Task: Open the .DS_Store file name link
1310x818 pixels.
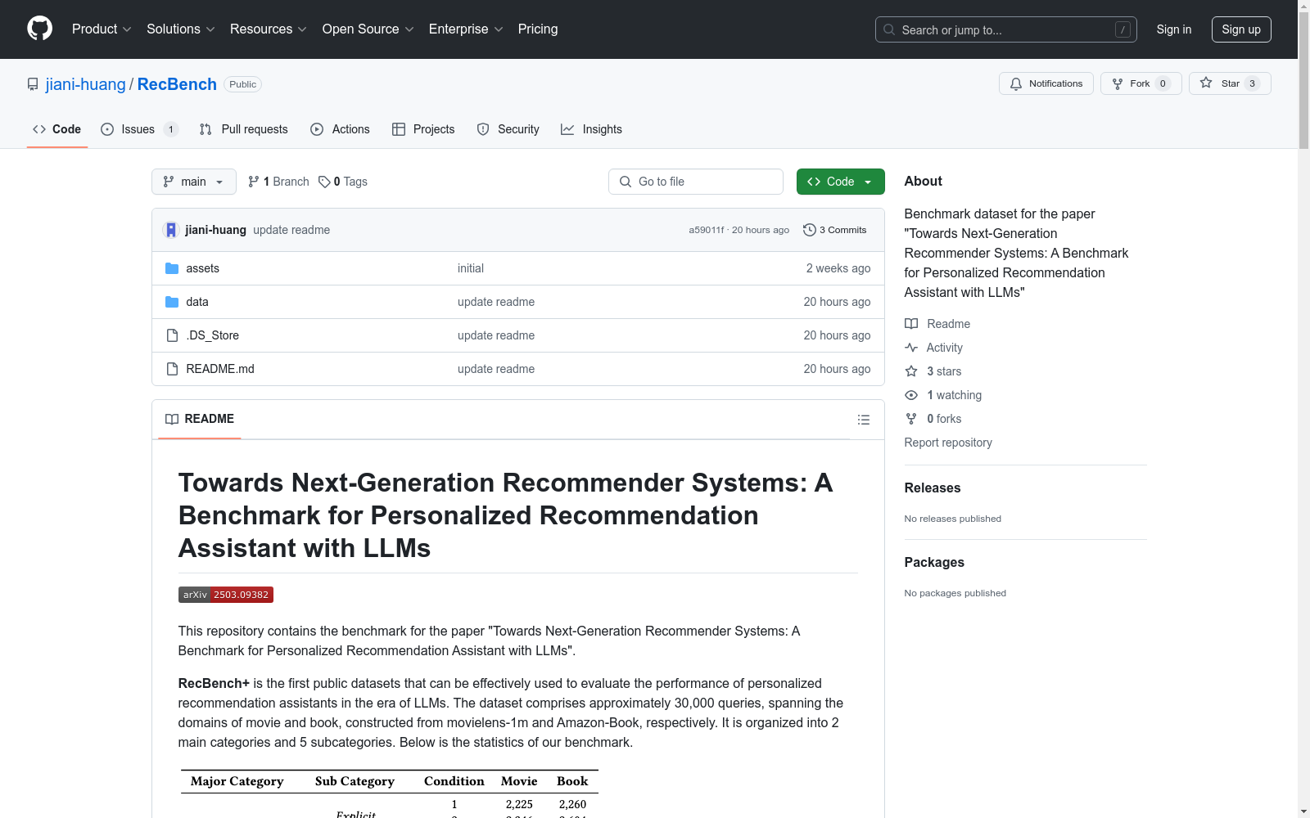Action: (213, 335)
